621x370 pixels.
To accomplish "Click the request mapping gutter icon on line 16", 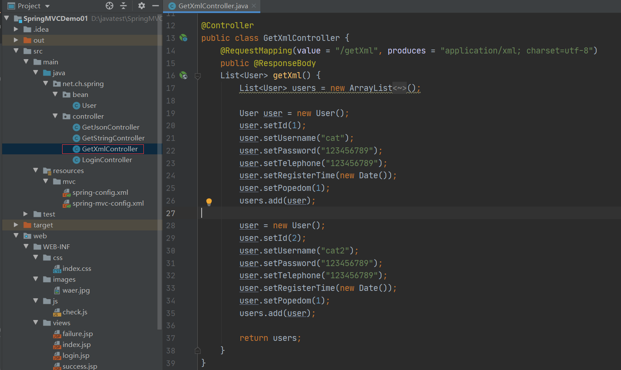I will tap(184, 76).
